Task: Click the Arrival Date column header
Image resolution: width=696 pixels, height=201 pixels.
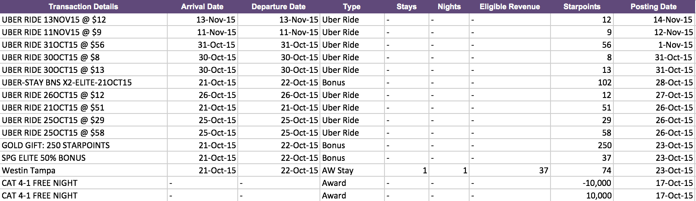Action: click(203, 7)
